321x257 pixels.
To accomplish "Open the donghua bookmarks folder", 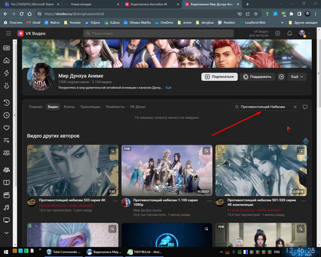I will (x=205, y=22).
